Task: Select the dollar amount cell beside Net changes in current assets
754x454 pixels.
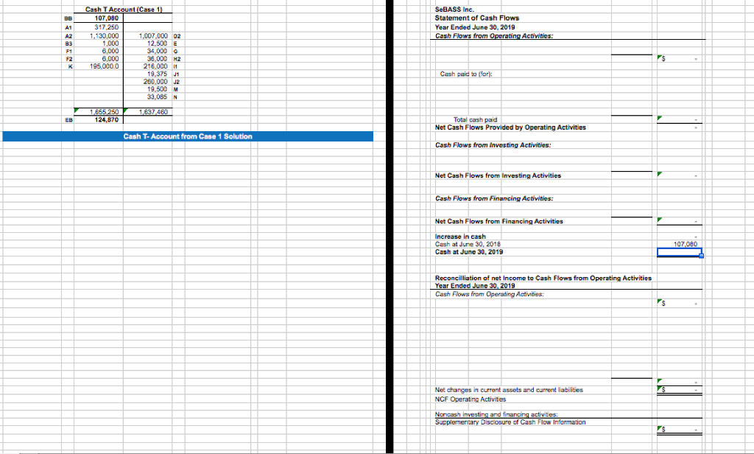Action: pyautogui.click(x=680, y=389)
